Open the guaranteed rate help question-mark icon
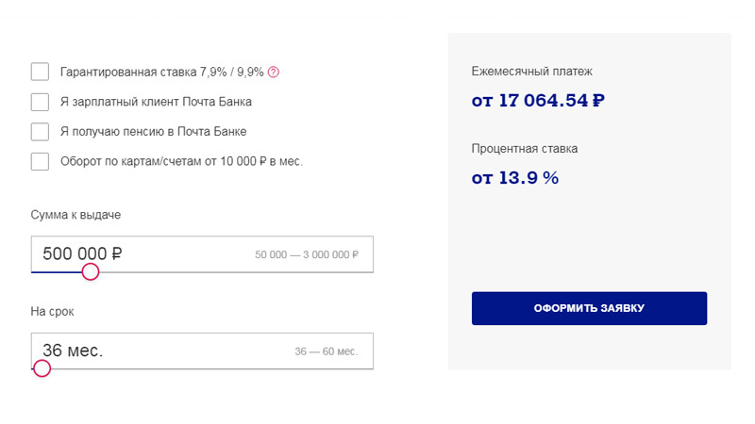Image resolution: width=755 pixels, height=424 pixels. [274, 73]
